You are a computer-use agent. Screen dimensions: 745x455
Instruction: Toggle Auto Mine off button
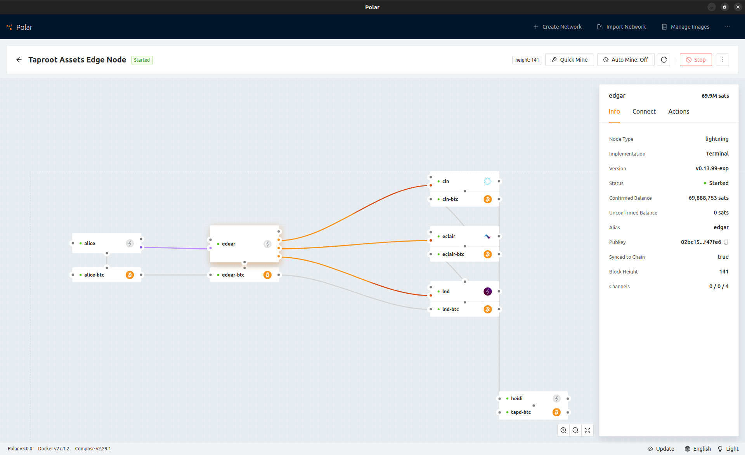625,60
